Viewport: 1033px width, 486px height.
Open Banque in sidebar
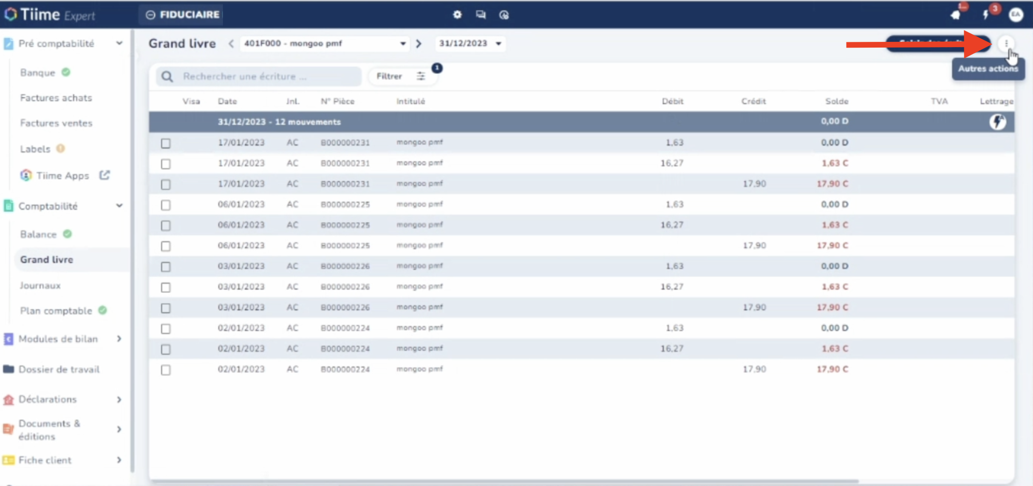click(38, 73)
